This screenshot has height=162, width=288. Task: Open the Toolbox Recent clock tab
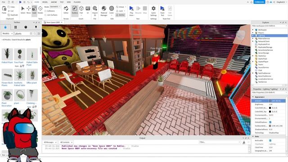[x=26, y=27]
